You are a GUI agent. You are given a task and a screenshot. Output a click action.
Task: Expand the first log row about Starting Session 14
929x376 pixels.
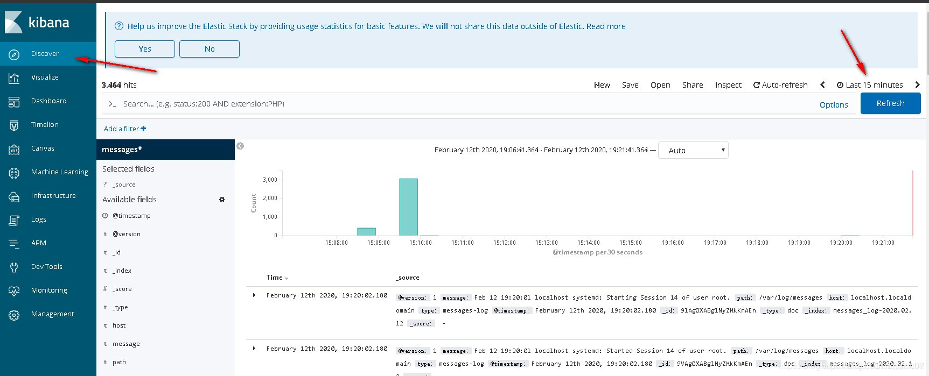pos(254,295)
